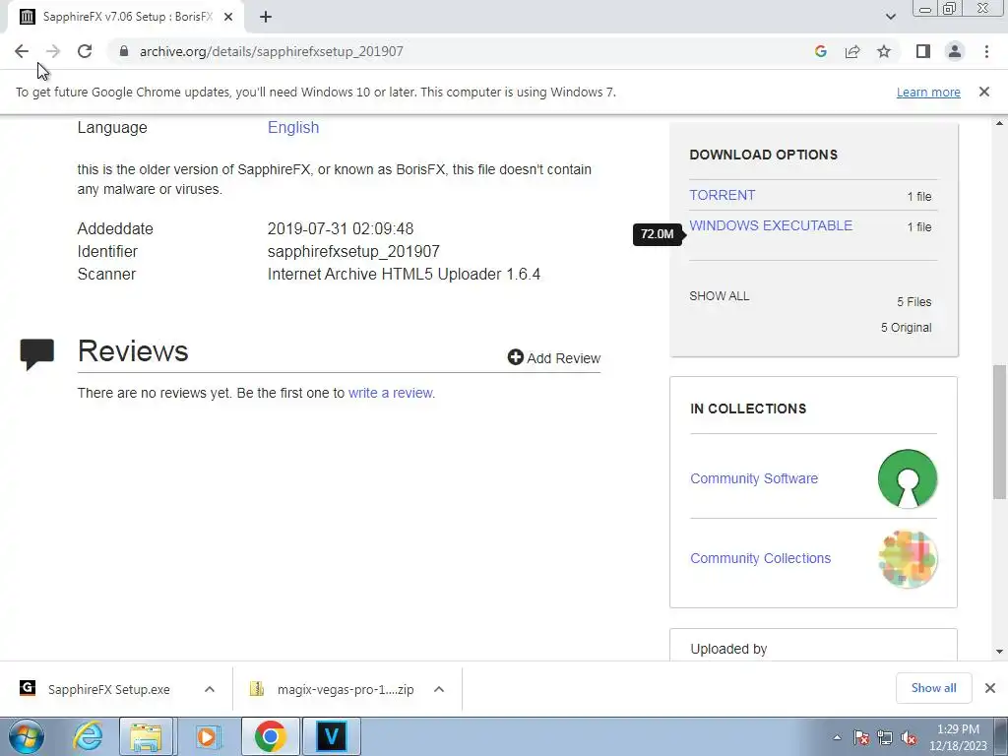The width and height of the screenshot is (1008, 756).
Task: View site information via lock icon
Action: point(124,51)
